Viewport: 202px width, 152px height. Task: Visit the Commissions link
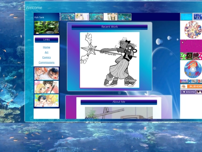pyautogui.click(x=46, y=62)
